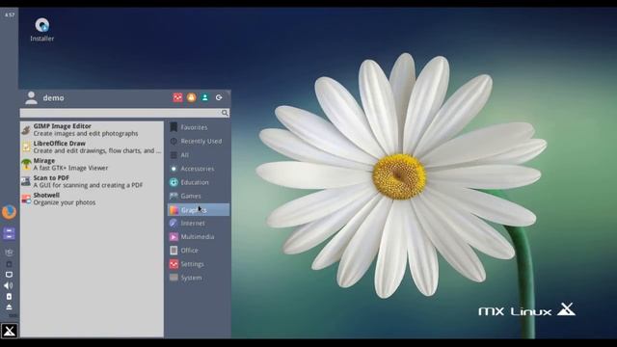This screenshot has width=617, height=347.
Task: Click the demo username label
Action: point(54,98)
